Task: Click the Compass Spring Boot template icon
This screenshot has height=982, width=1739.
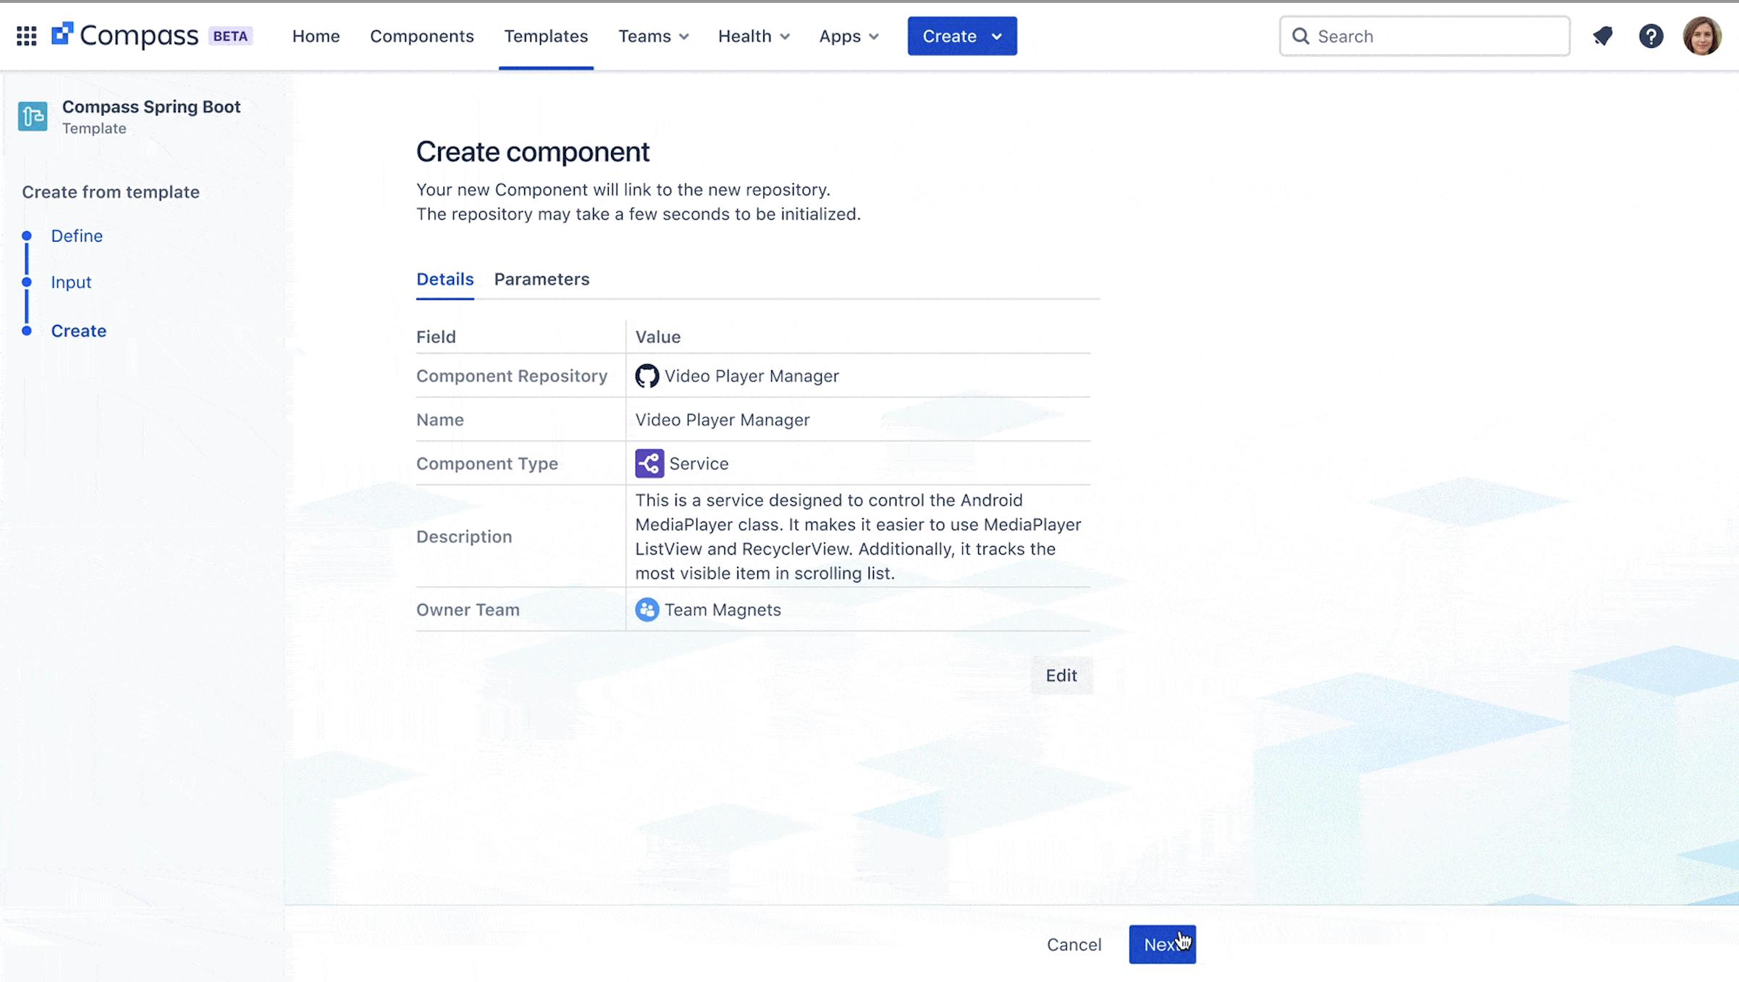Action: (33, 116)
